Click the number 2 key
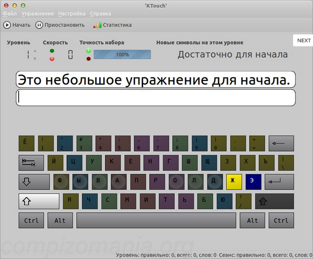The height and width of the screenshot is (259, 313). coord(65,143)
